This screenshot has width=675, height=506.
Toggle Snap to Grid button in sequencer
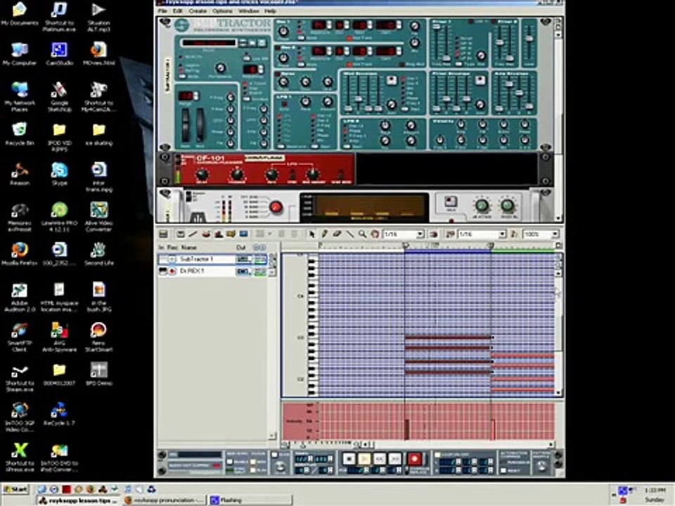434,234
